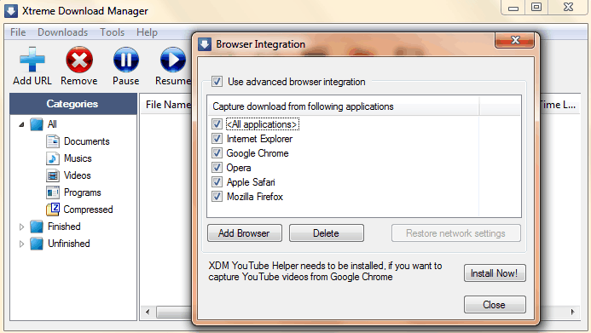591x333 pixels.
Task: Select the Documents category icon
Action: pyautogui.click(x=53, y=141)
